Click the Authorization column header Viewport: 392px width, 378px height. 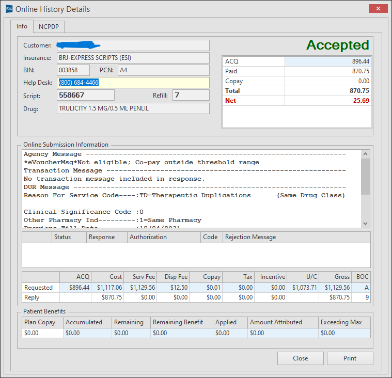click(164, 237)
